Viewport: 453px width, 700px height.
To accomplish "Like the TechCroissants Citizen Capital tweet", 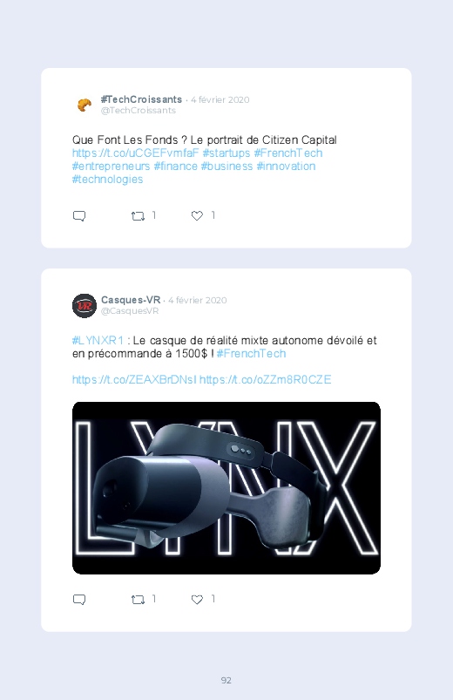I will tap(197, 216).
